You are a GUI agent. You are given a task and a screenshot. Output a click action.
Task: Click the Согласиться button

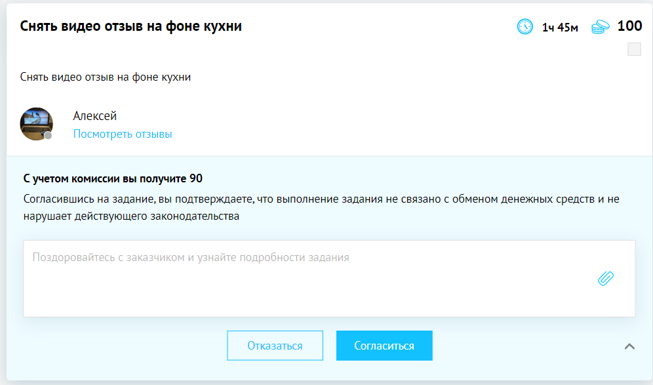pos(384,346)
